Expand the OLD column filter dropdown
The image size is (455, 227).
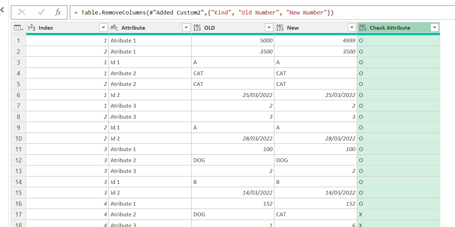click(x=269, y=28)
